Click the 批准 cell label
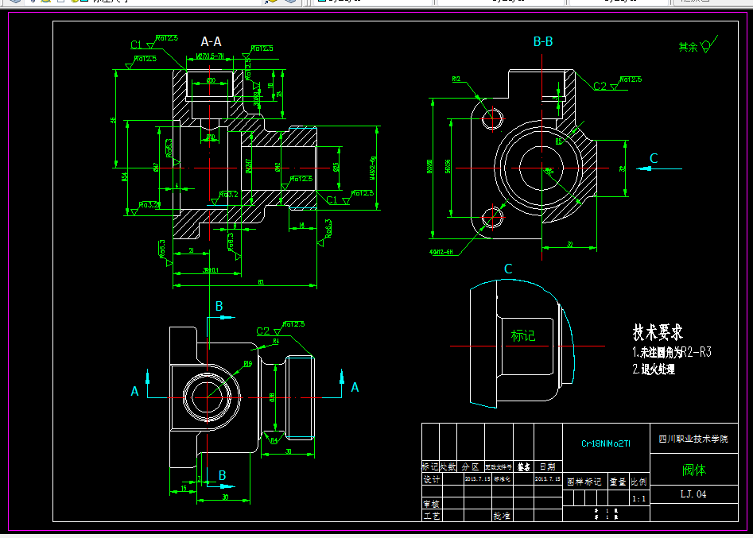 click(502, 516)
